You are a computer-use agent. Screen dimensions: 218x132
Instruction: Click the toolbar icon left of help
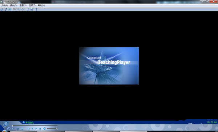pos(32,9)
